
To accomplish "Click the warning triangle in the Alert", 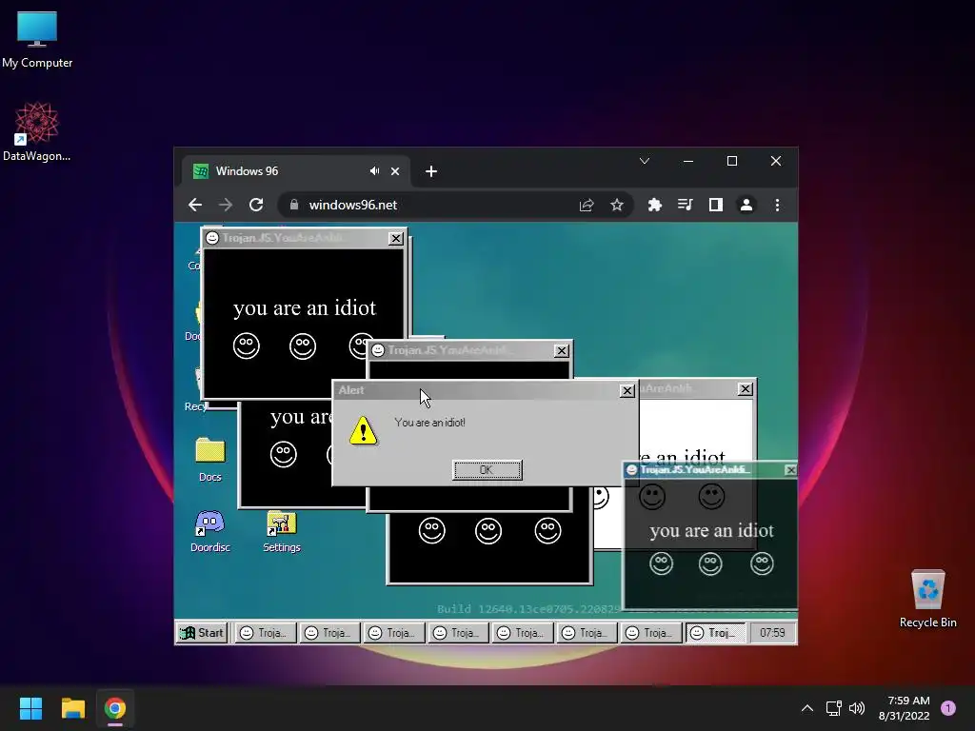I will 363,430.
